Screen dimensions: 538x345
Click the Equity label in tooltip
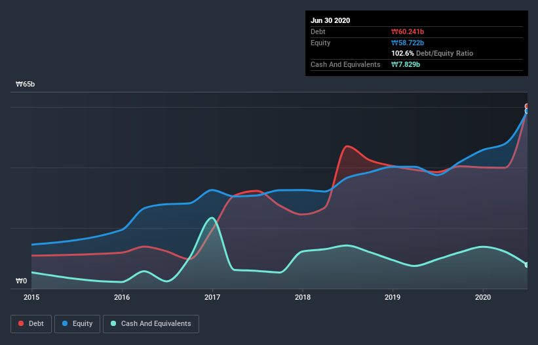[320, 43]
